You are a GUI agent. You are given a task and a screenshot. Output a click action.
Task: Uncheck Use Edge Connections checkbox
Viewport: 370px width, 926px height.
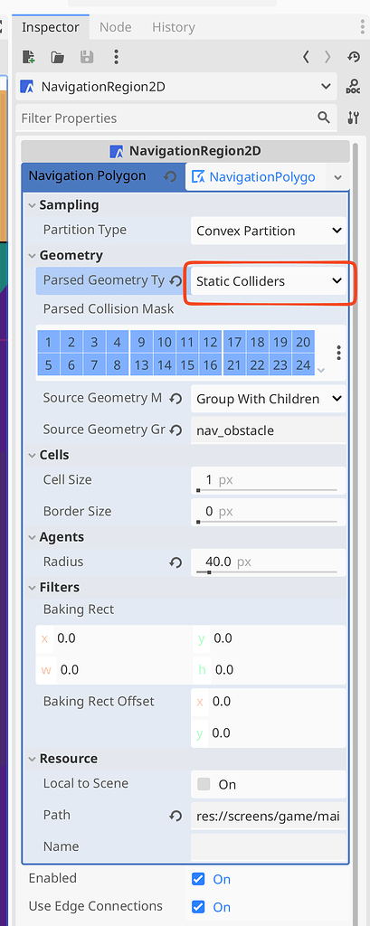point(199,907)
